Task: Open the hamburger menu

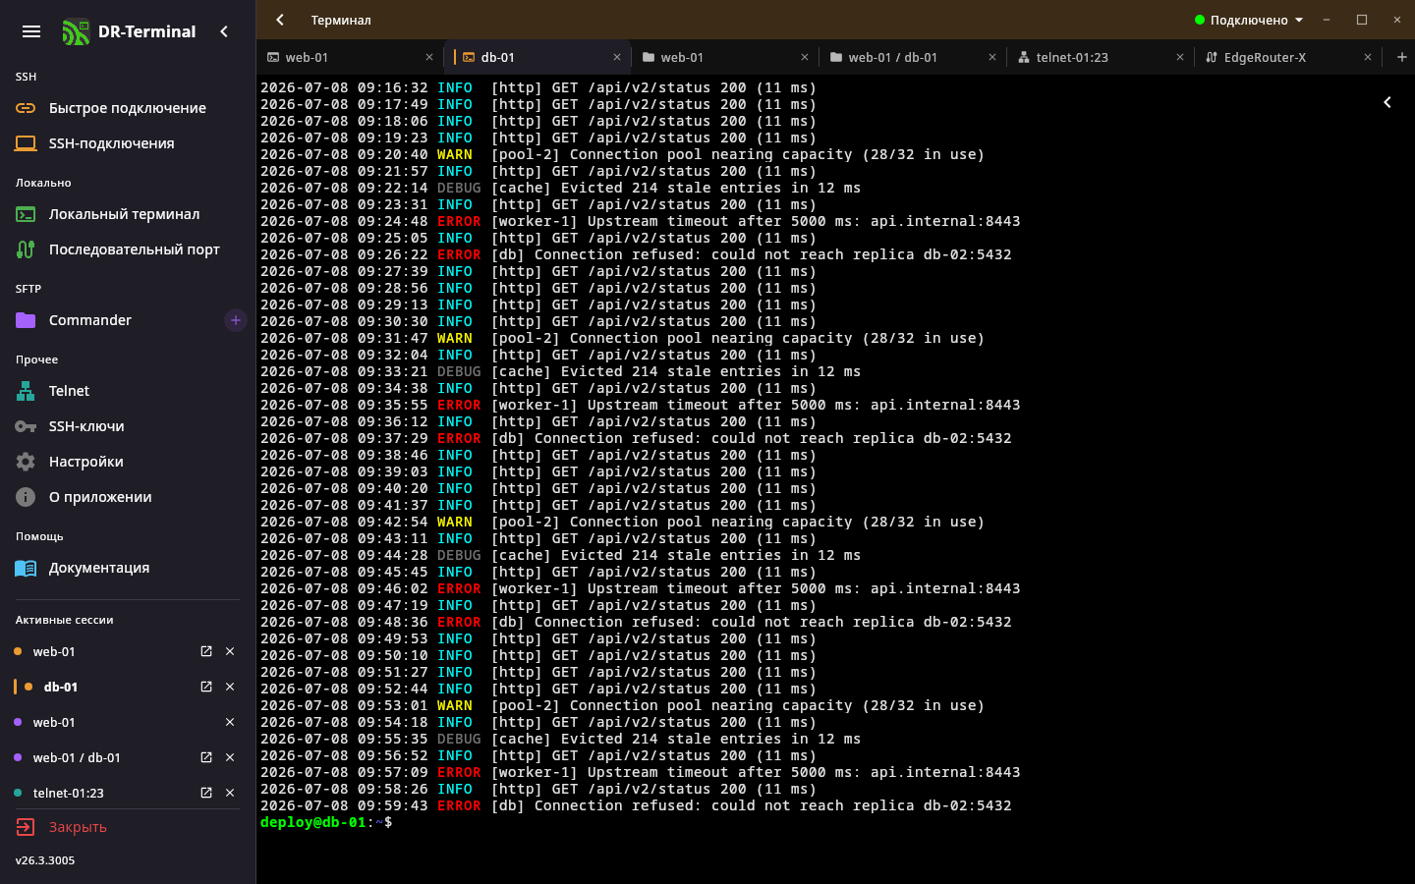Action: (x=31, y=31)
